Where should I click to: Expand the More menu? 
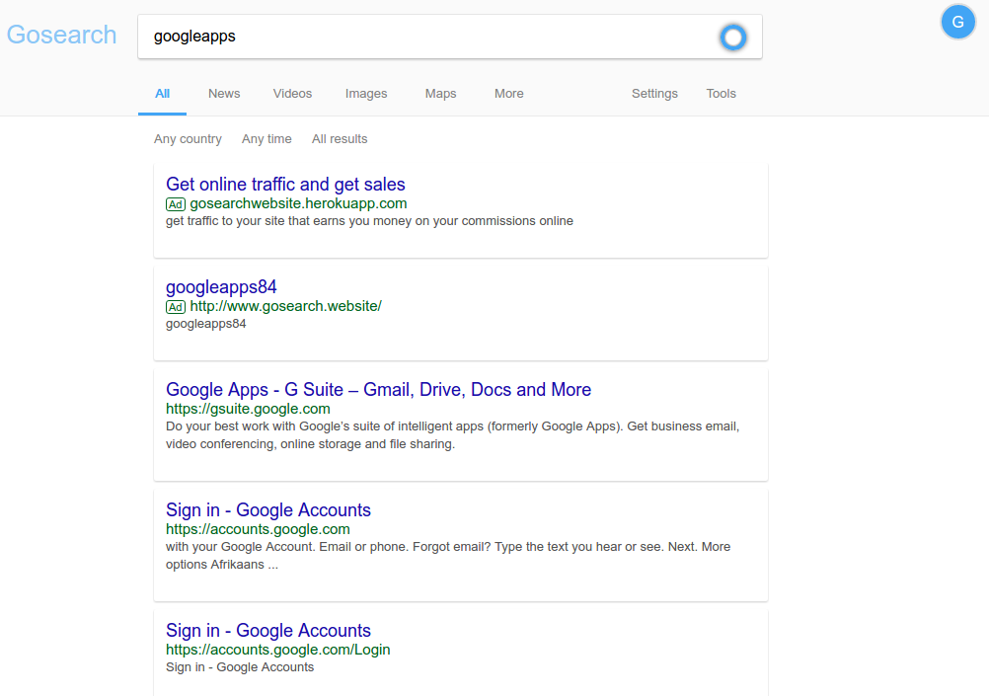[x=508, y=94]
